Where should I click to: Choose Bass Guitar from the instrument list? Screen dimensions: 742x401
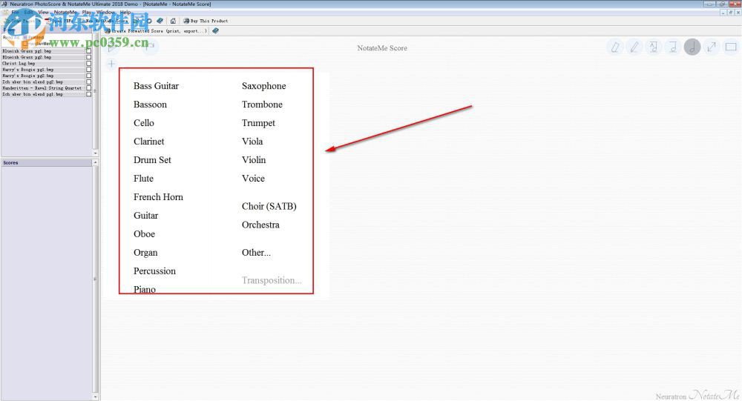click(156, 86)
